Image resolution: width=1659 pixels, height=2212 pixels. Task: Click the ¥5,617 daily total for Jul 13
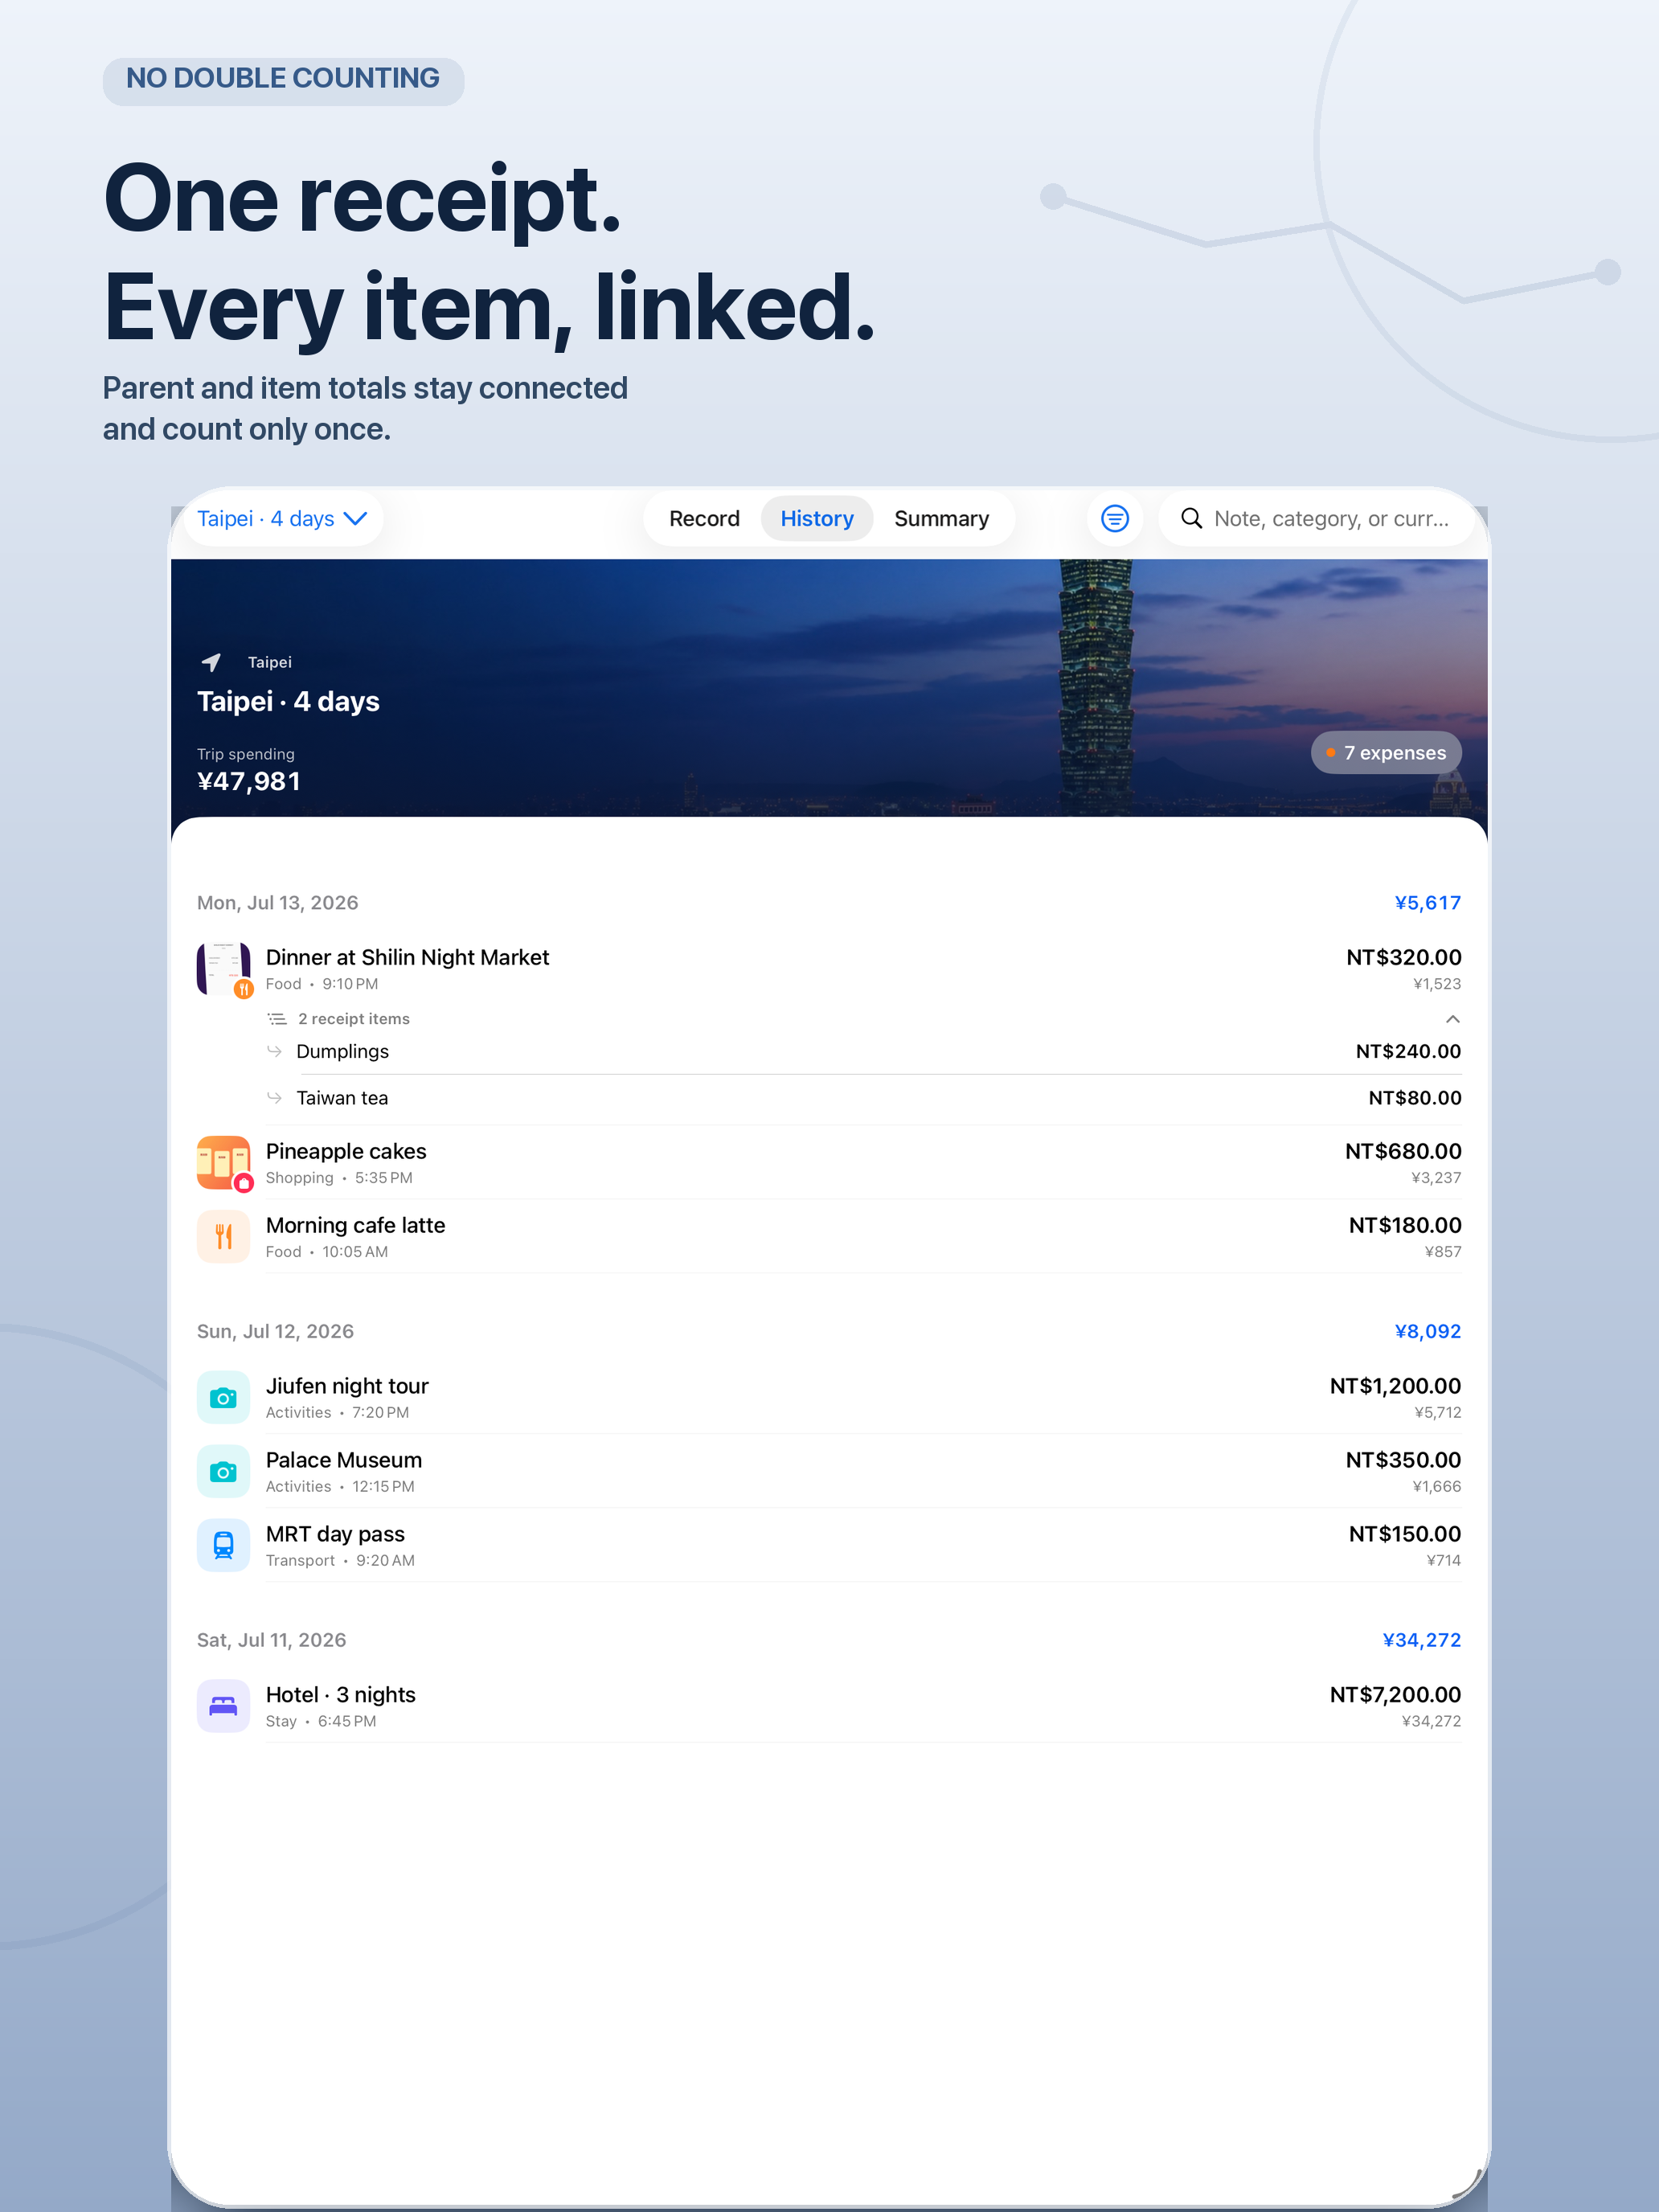(x=1428, y=902)
